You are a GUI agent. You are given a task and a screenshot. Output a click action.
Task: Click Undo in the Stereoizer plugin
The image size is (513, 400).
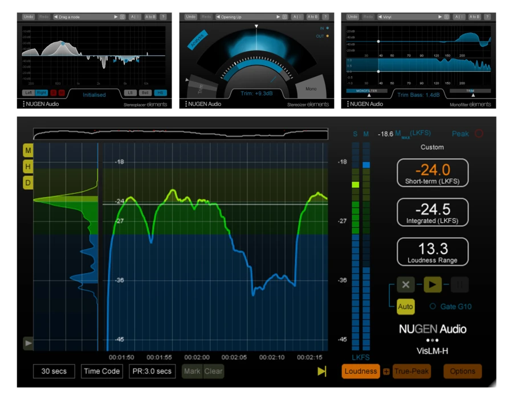(x=191, y=17)
